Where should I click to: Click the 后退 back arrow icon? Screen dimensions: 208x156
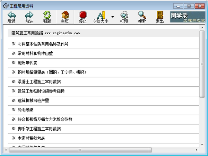point(11,15)
